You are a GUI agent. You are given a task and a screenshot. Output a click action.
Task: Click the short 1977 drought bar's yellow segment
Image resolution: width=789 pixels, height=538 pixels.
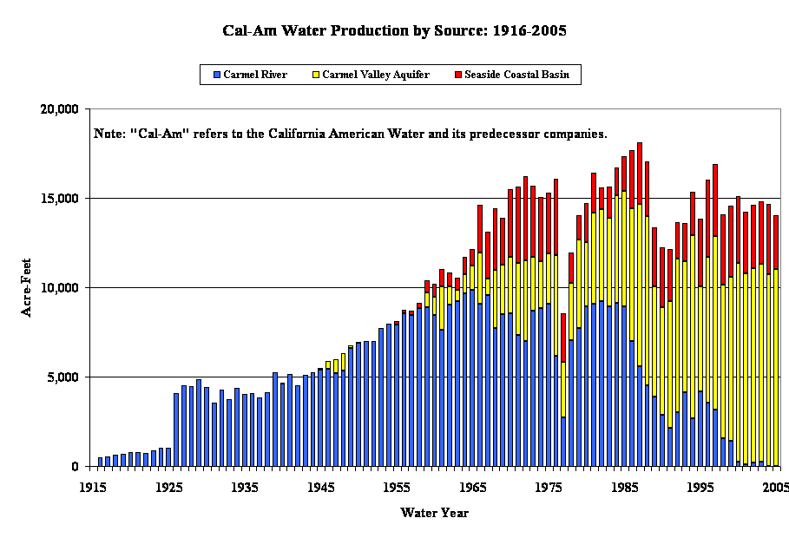click(563, 390)
